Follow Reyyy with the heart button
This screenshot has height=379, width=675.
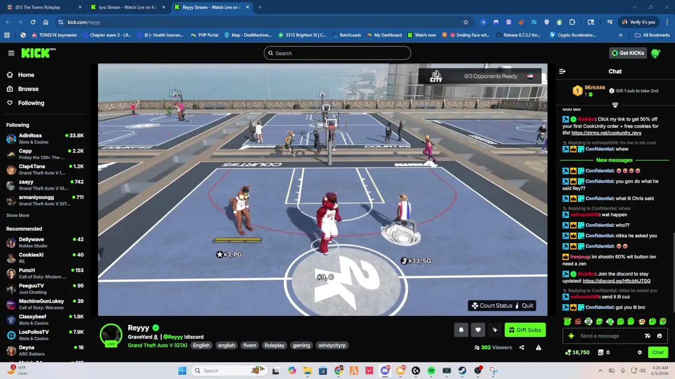click(x=478, y=330)
